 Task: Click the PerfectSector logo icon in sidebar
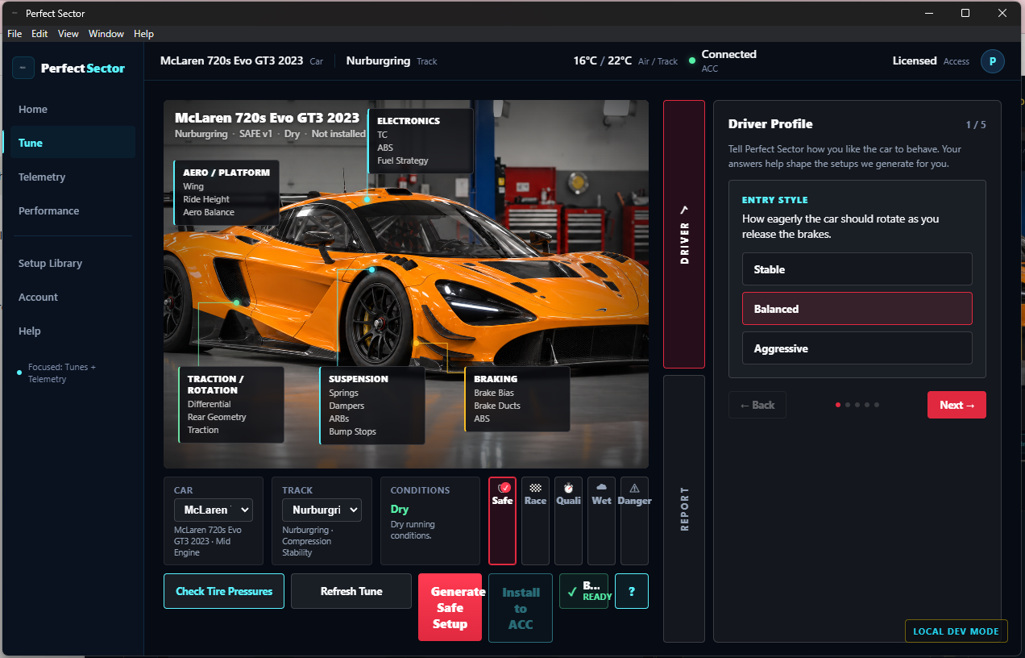click(x=23, y=68)
